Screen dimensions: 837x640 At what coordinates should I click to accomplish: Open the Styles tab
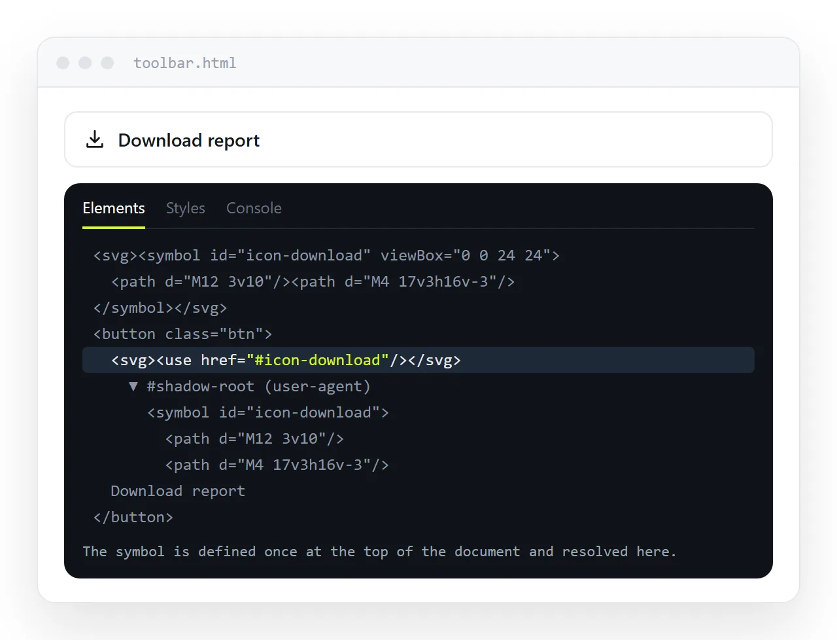click(186, 208)
